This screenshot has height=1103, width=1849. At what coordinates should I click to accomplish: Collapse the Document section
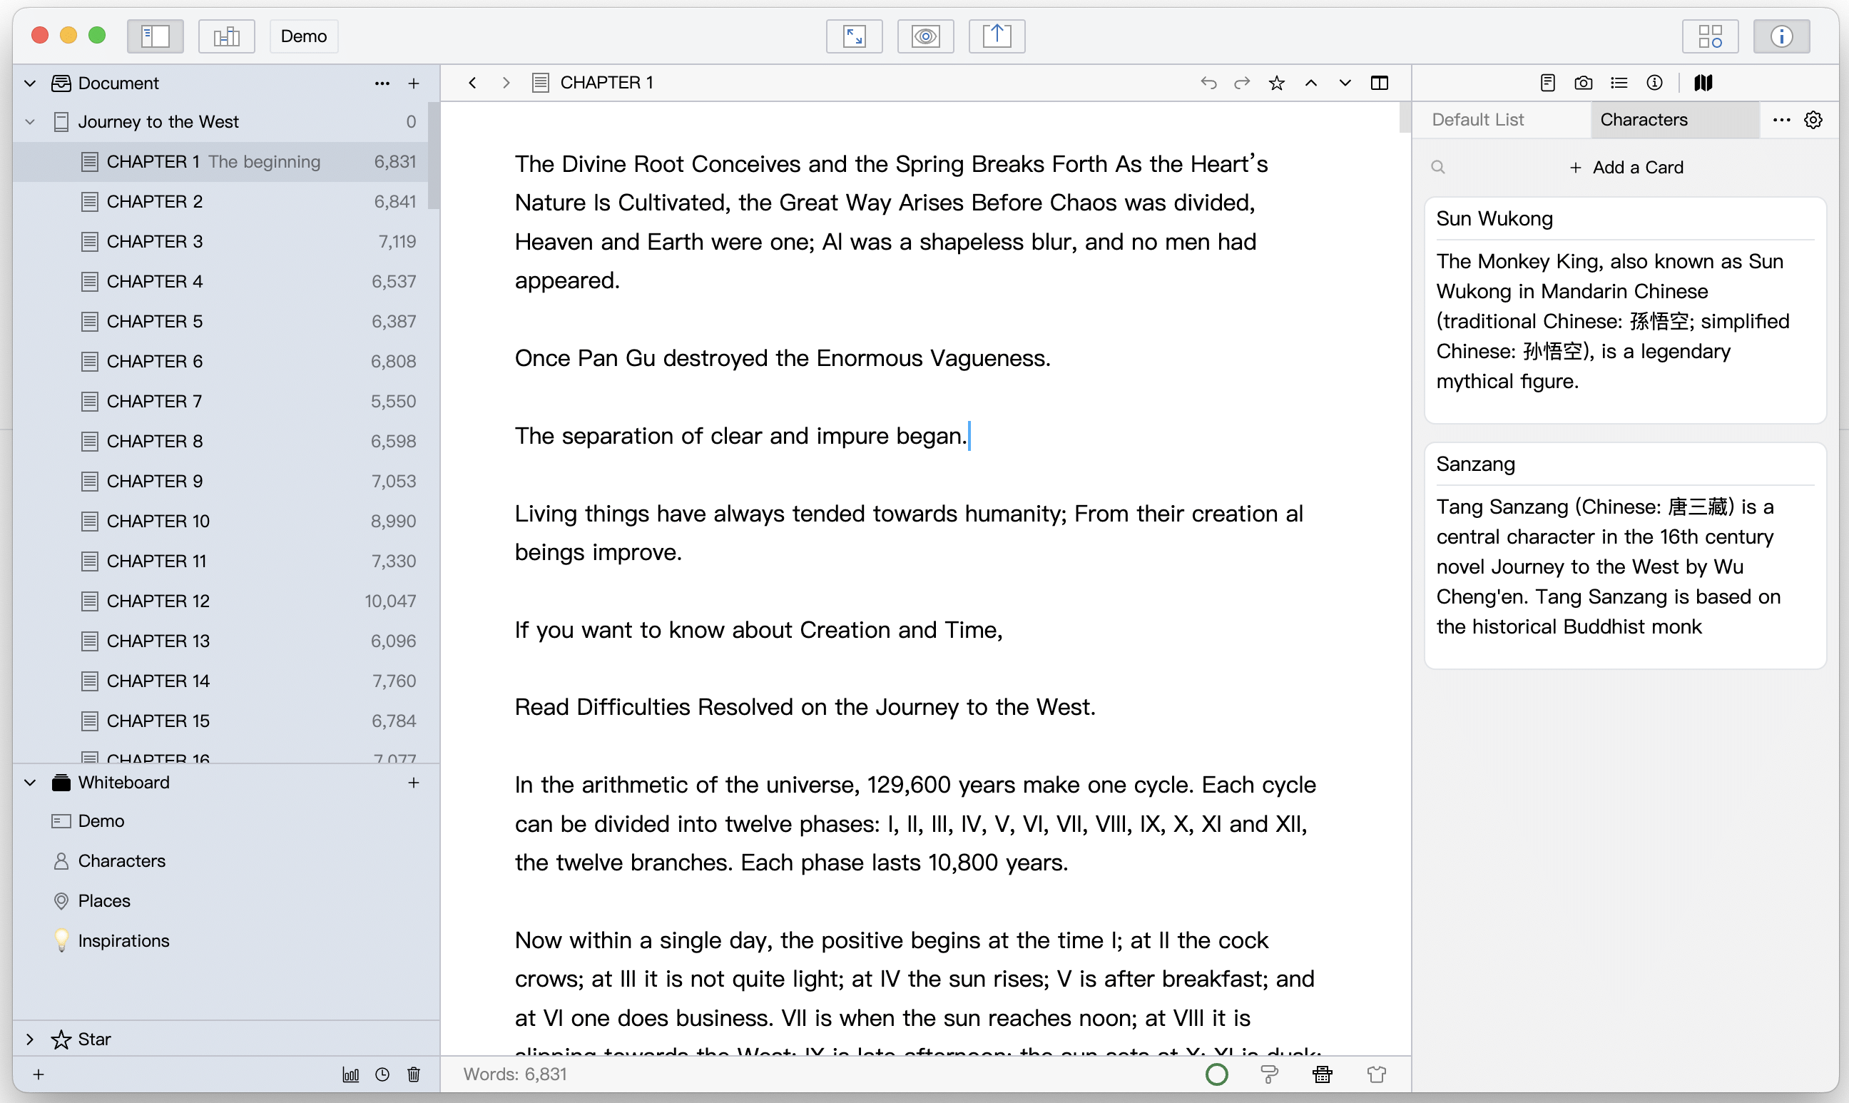[31, 83]
